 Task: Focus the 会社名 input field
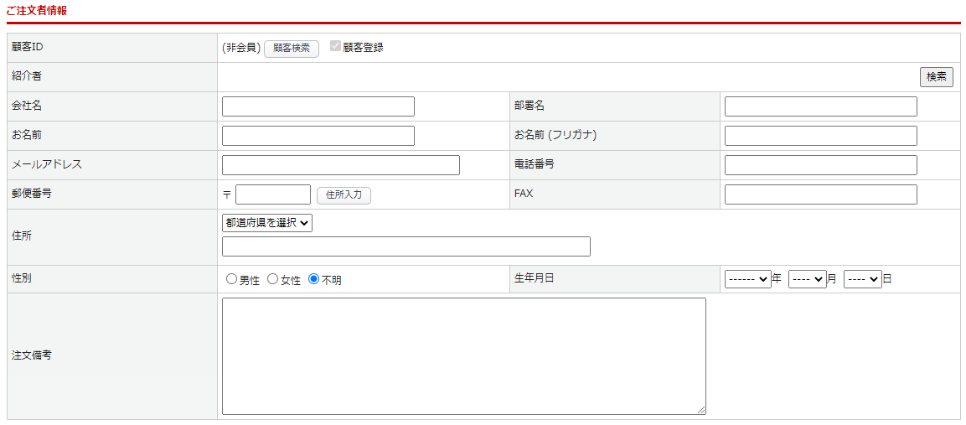tap(318, 106)
